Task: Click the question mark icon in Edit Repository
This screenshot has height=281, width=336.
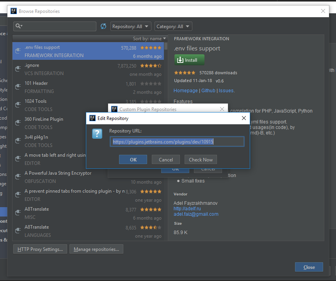Action: (x=97, y=134)
